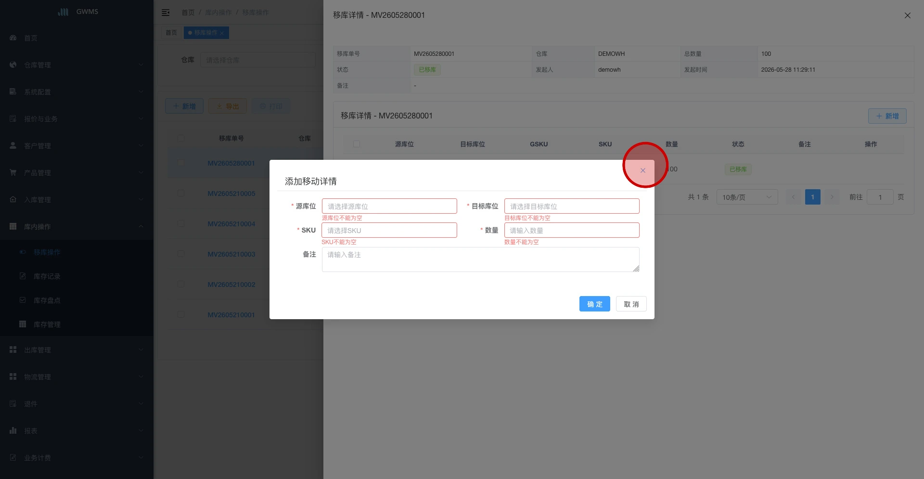Expand 产品管理 in the sidebar

[x=77, y=172]
